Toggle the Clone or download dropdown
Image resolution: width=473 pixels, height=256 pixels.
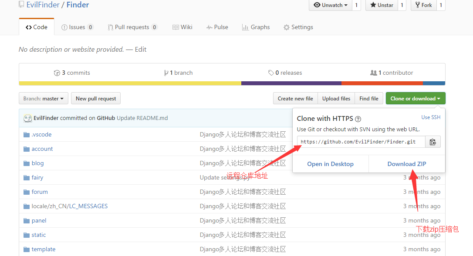(x=416, y=99)
